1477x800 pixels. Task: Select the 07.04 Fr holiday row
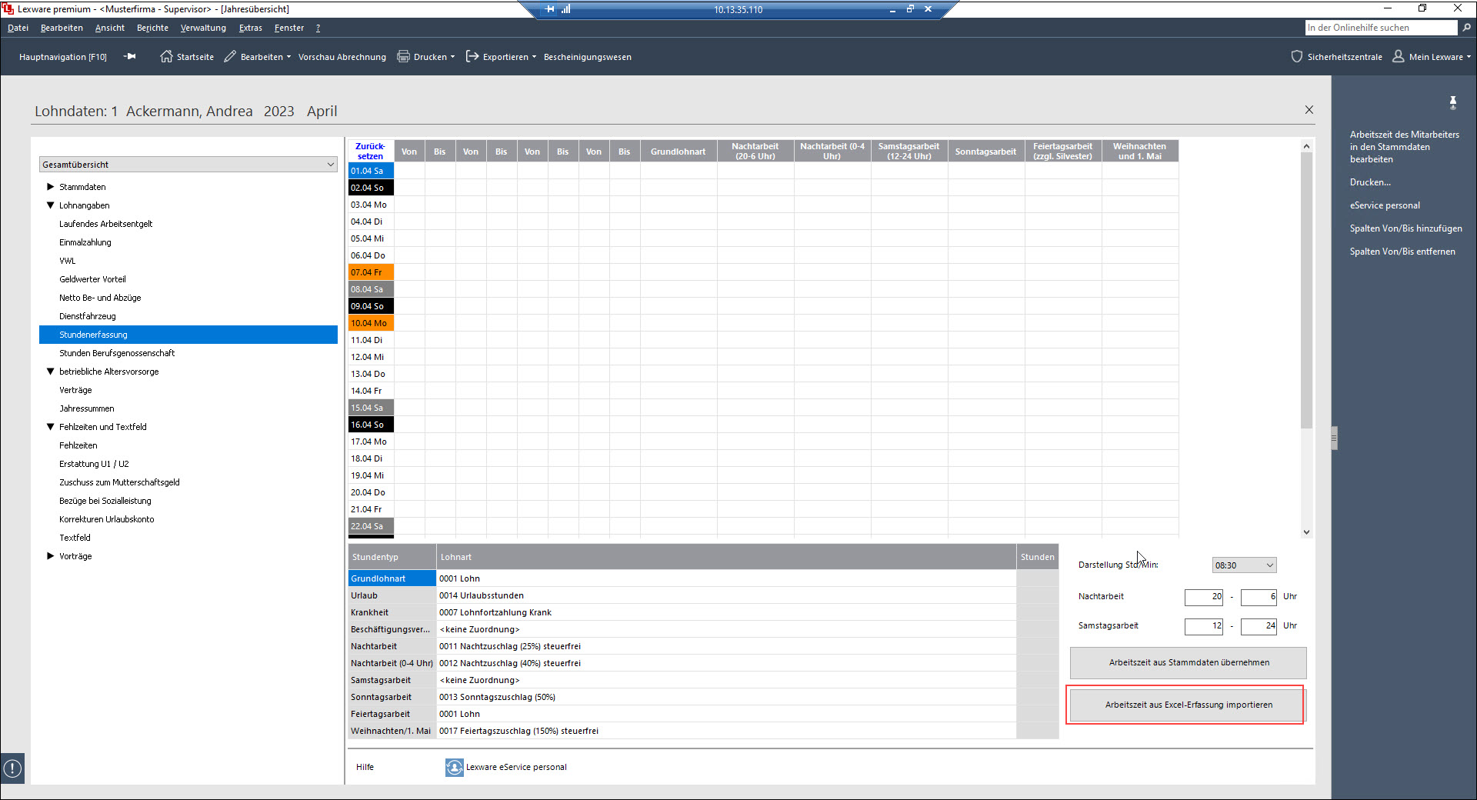click(371, 272)
